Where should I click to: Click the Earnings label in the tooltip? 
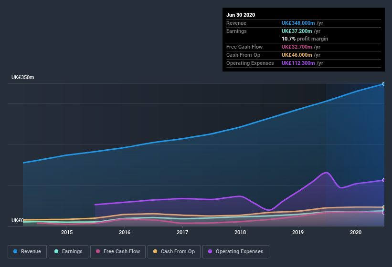point(236,31)
